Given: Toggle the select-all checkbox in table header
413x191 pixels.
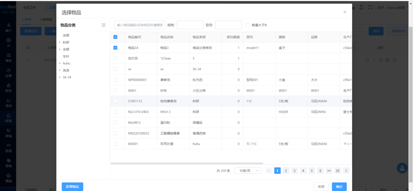Looking at the screenshot, I should 115,37.
